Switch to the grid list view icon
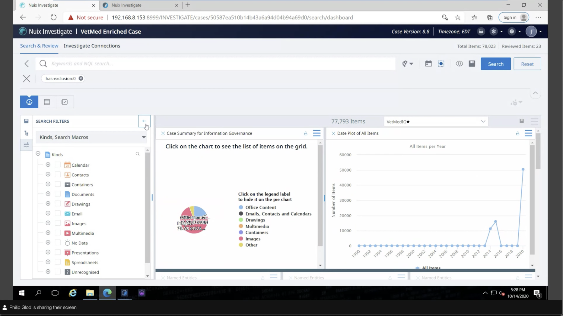563x316 pixels. [47, 102]
